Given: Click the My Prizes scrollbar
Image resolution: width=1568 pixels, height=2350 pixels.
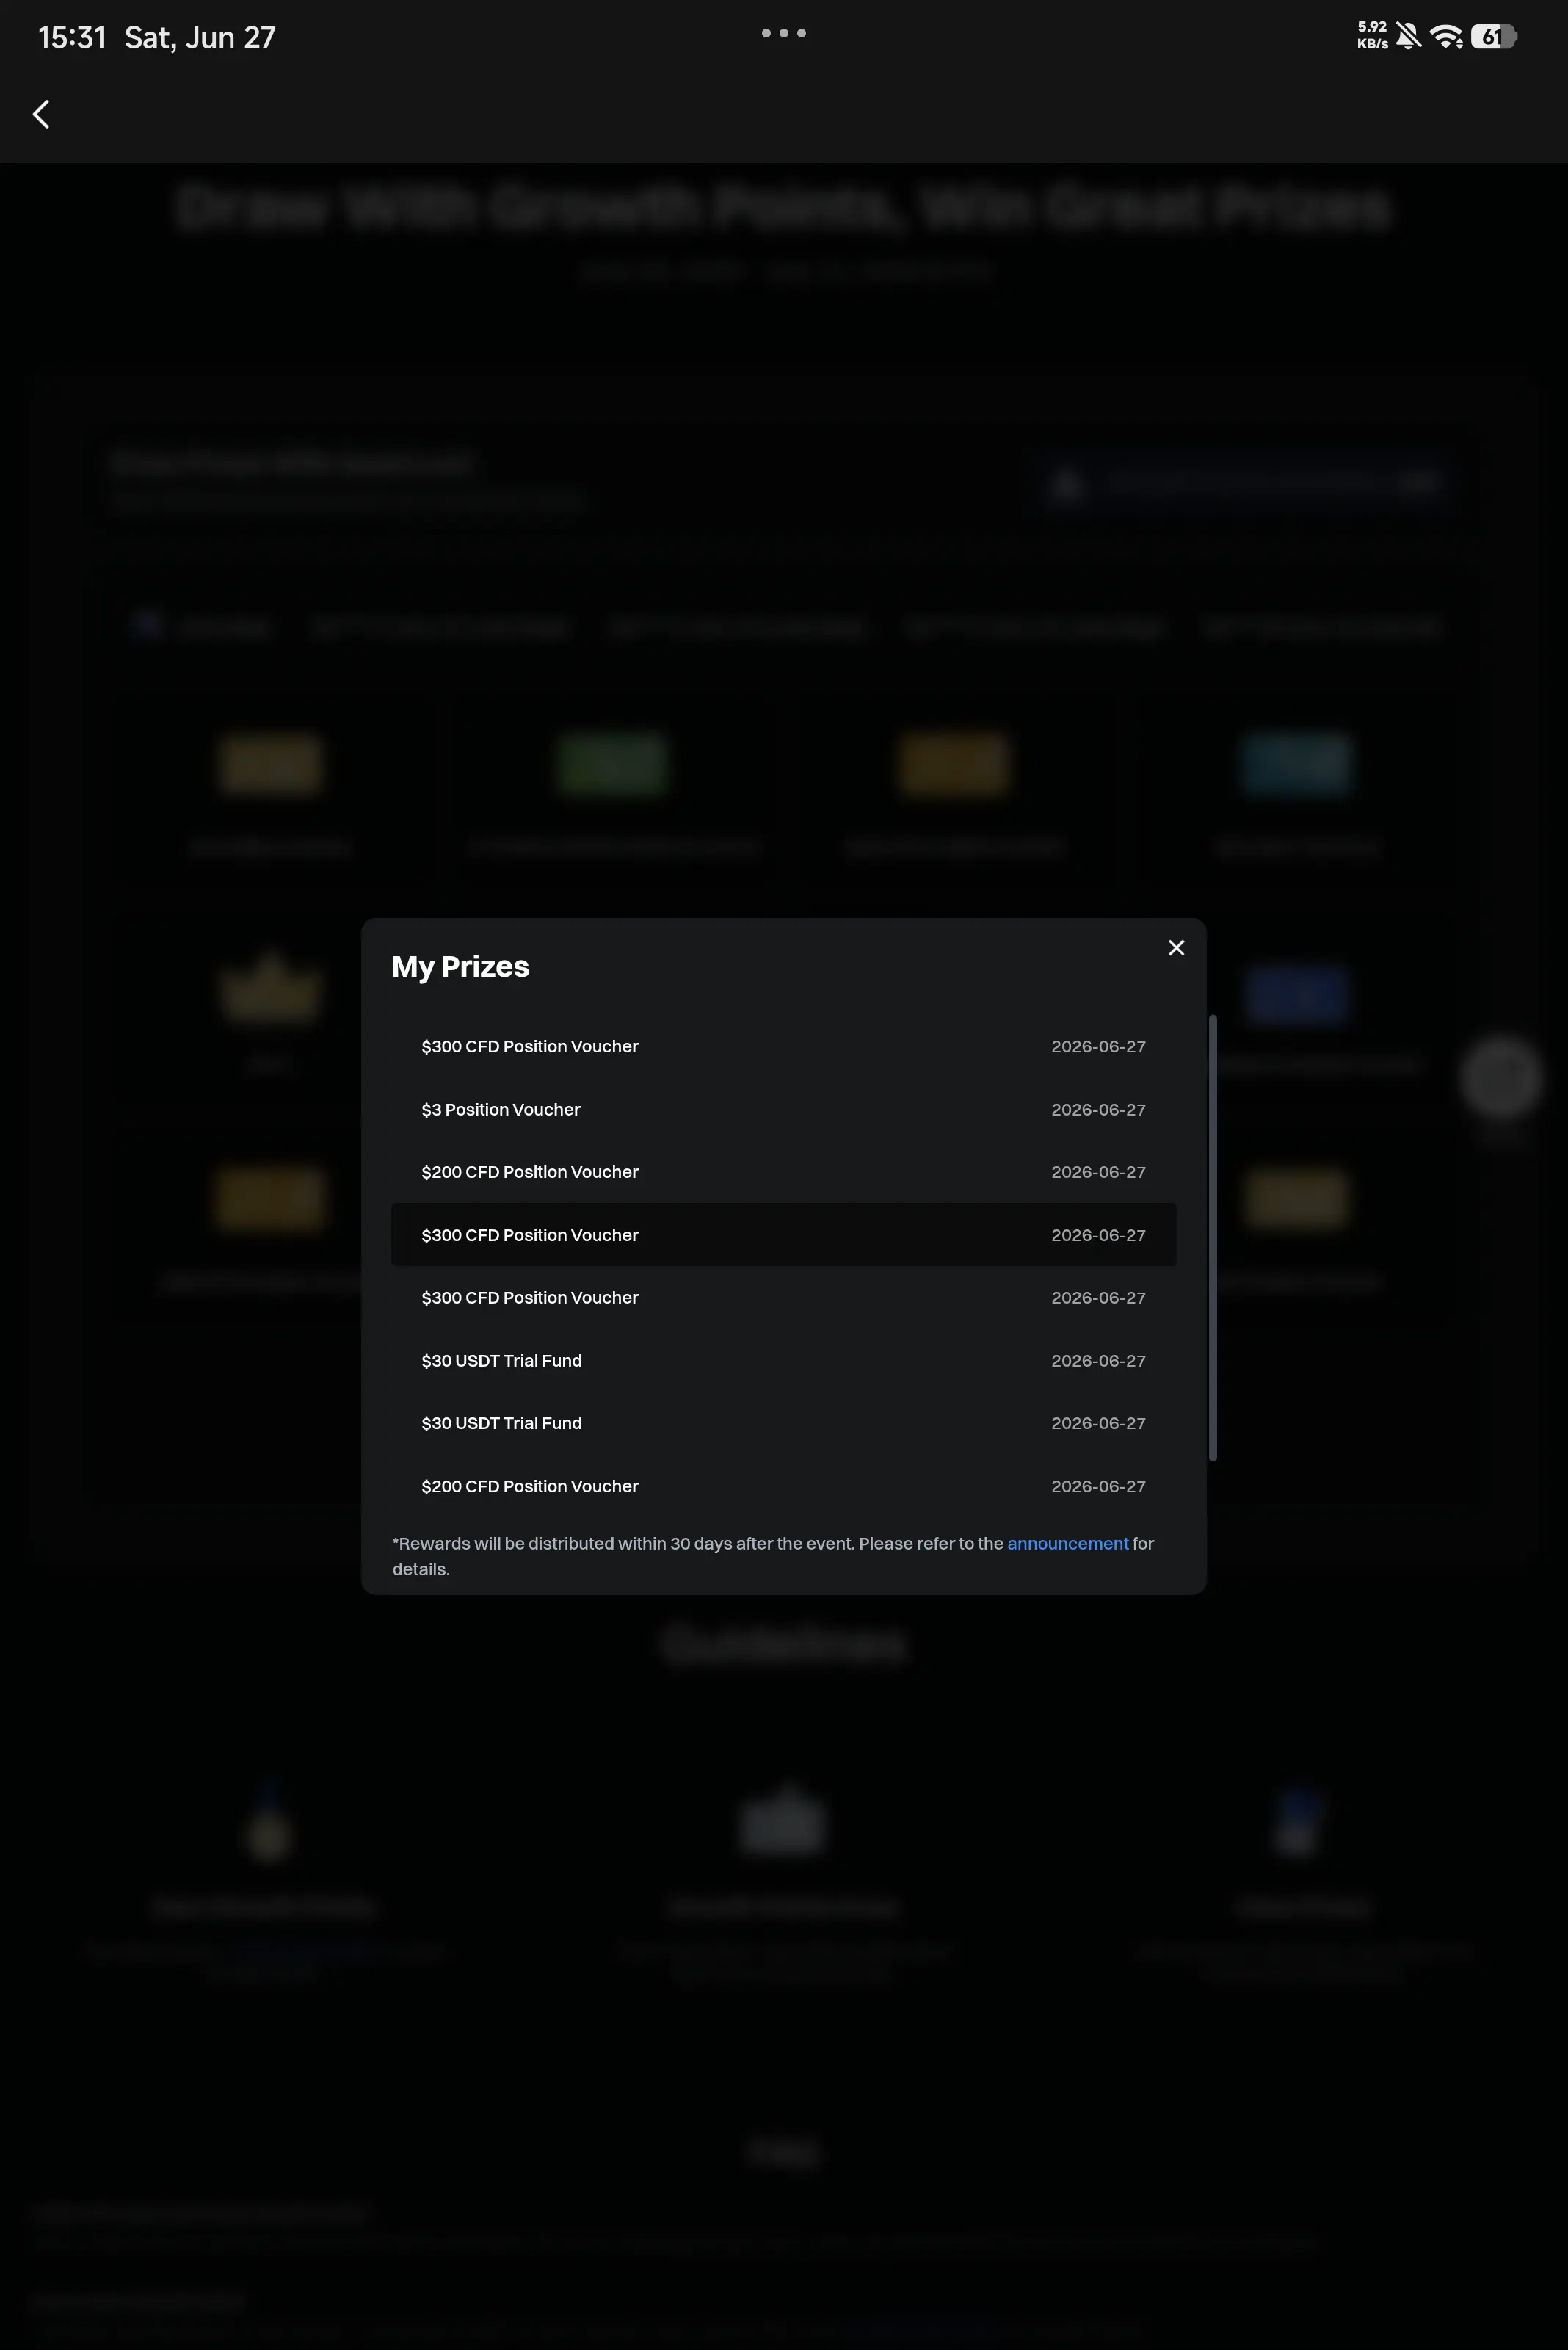Looking at the screenshot, I should pyautogui.click(x=1212, y=1237).
